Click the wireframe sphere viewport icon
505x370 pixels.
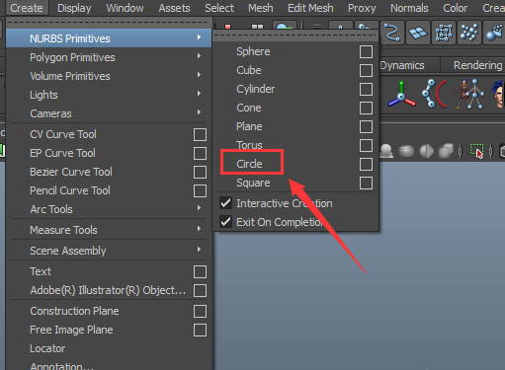(x=406, y=151)
